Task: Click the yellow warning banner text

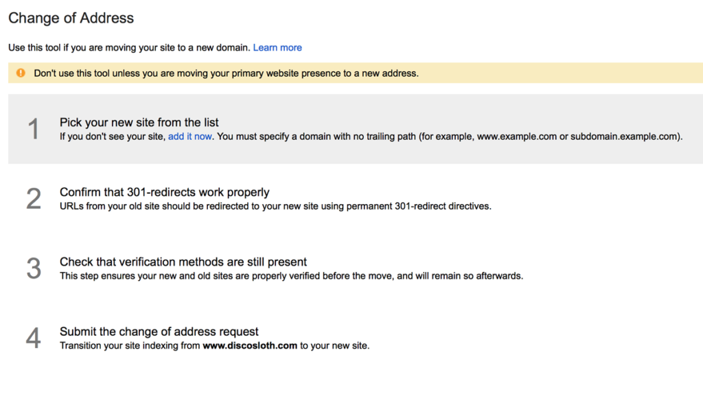Action: [x=227, y=73]
